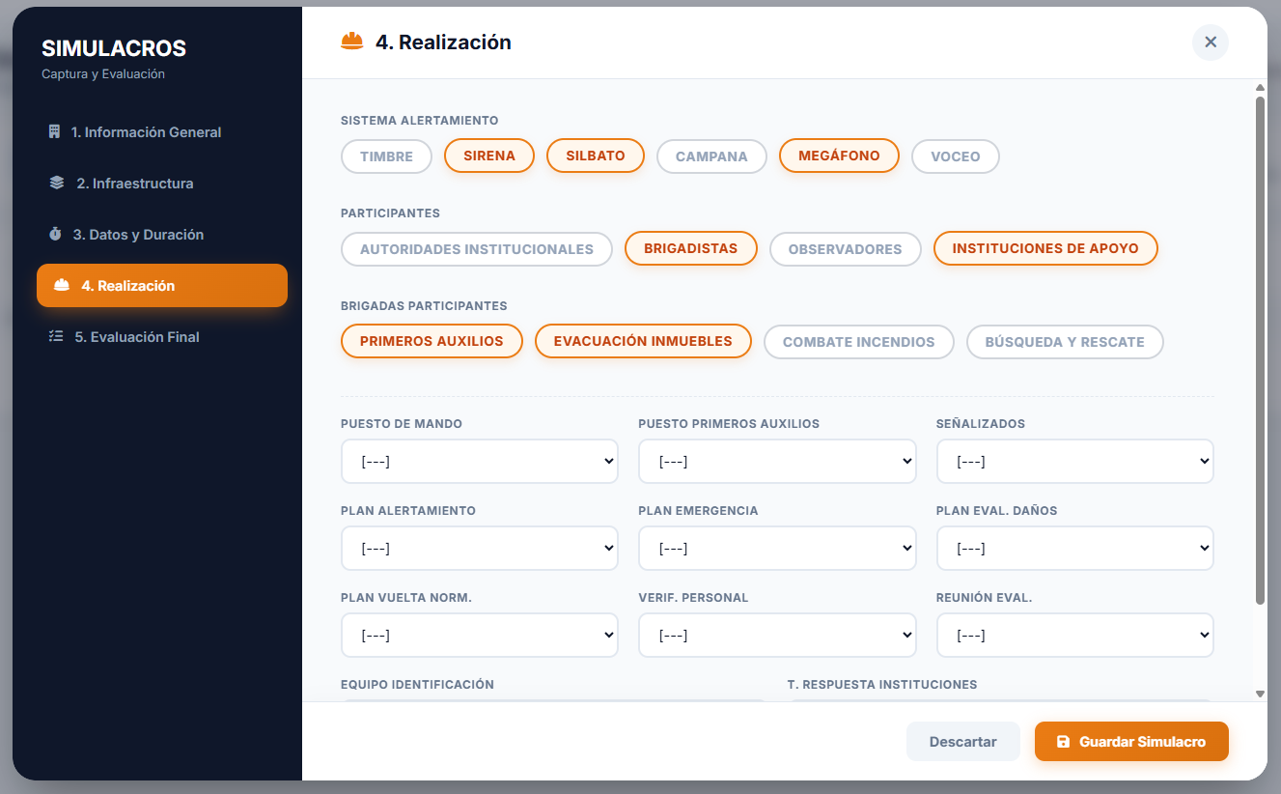Viewport: 1281px width, 794px height.
Task: Click the layers icon beside Infraestructura
Action: click(57, 184)
